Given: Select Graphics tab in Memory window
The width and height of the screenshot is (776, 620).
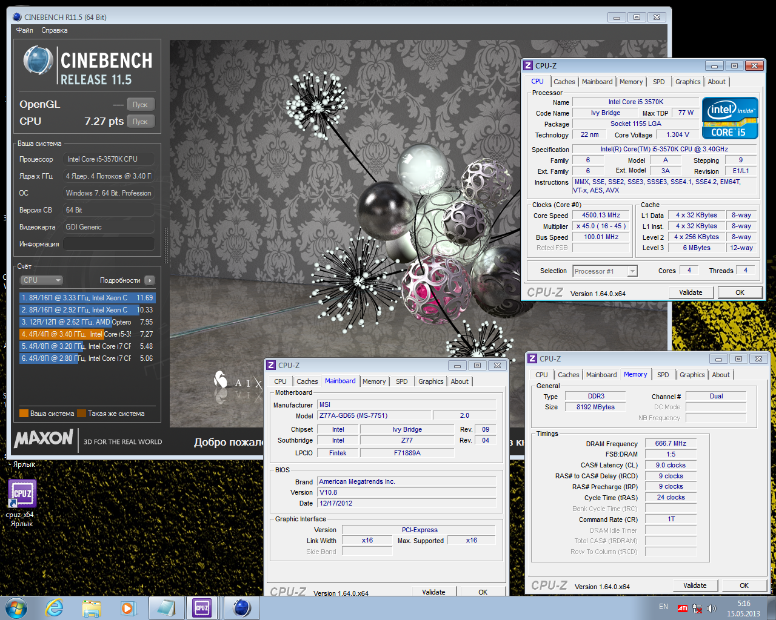Looking at the screenshot, I should pos(692,375).
